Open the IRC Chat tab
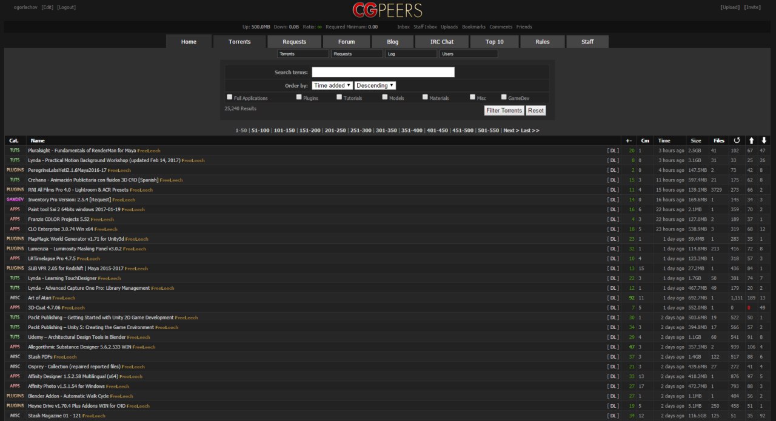The height and width of the screenshot is (421, 776). (443, 42)
